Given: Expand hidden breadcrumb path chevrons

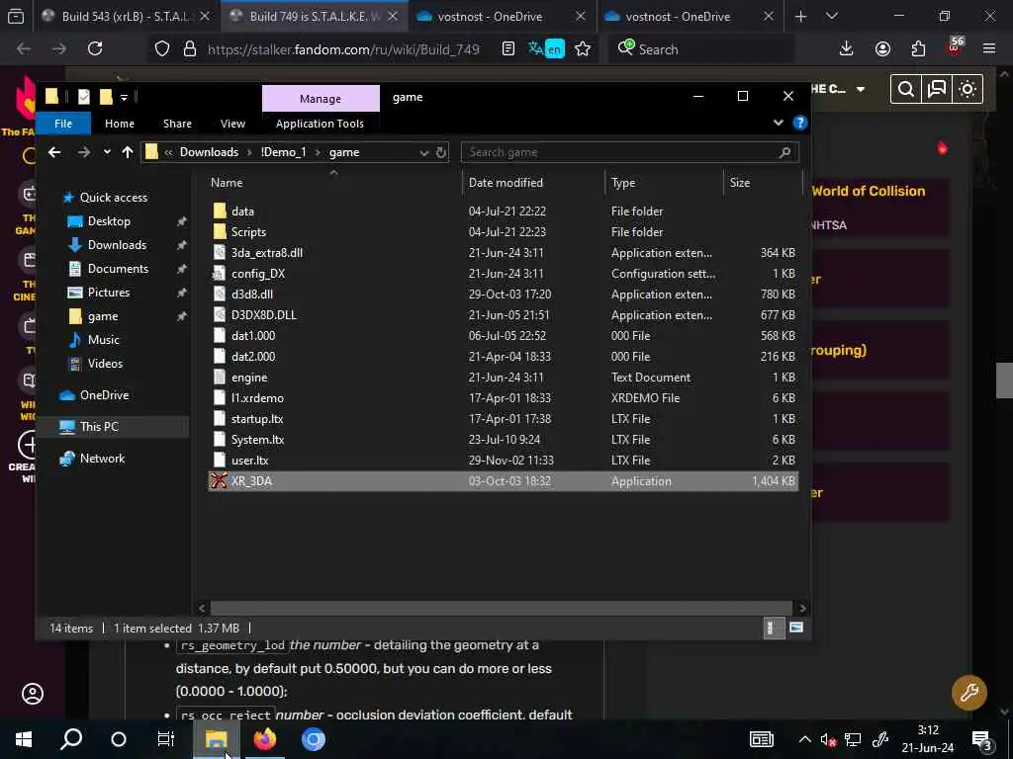Looking at the screenshot, I should [x=168, y=152].
